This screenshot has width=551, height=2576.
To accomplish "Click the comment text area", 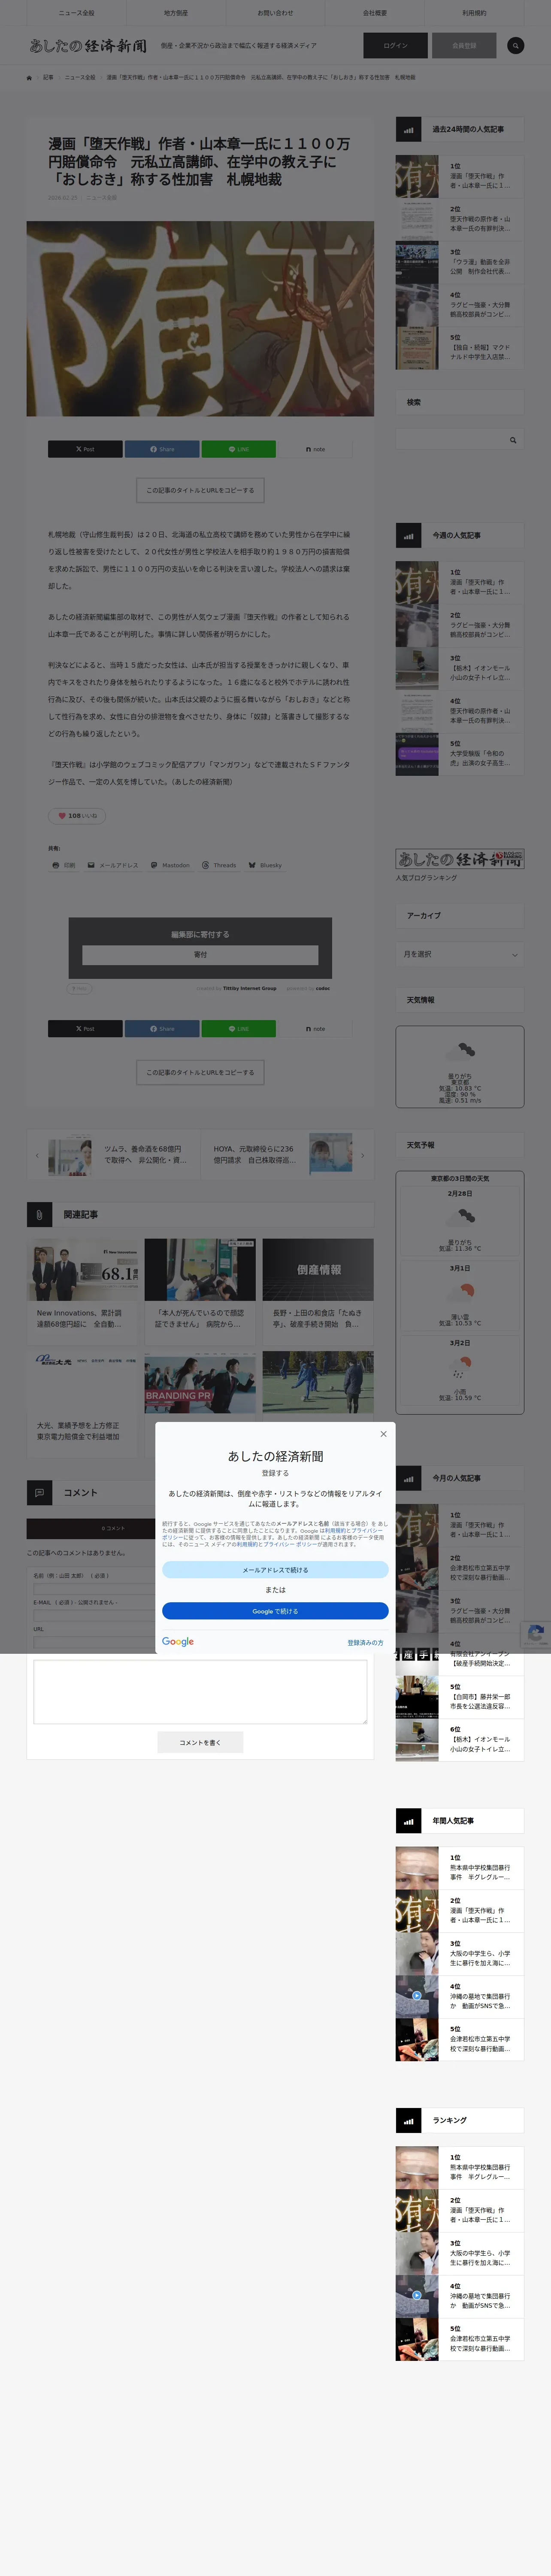I will pyautogui.click(x=200, y=1691).
